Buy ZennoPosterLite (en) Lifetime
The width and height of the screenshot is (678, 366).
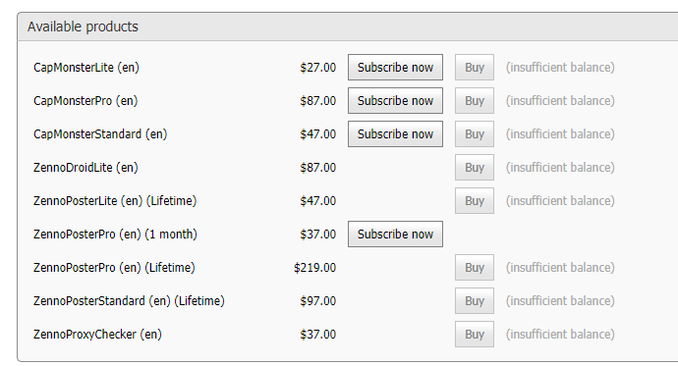coord(475,201)
